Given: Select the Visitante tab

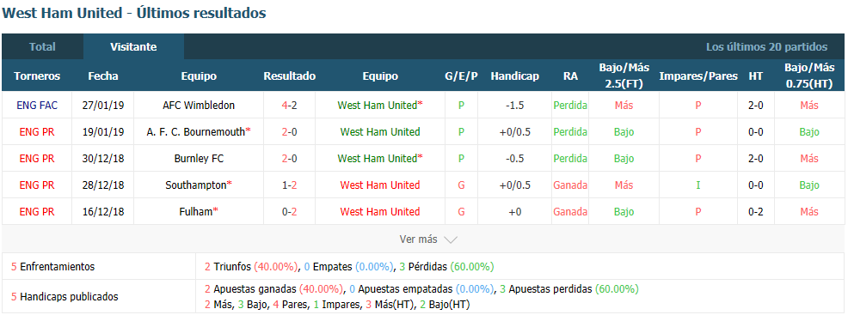Looking at the screenshot, I should tap(133, 47).
